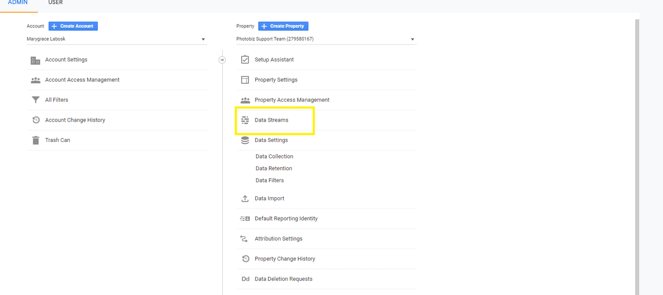Select the Data Import upload icon
663x295 pixels.
pyautogui.click(x=245, y=198)
